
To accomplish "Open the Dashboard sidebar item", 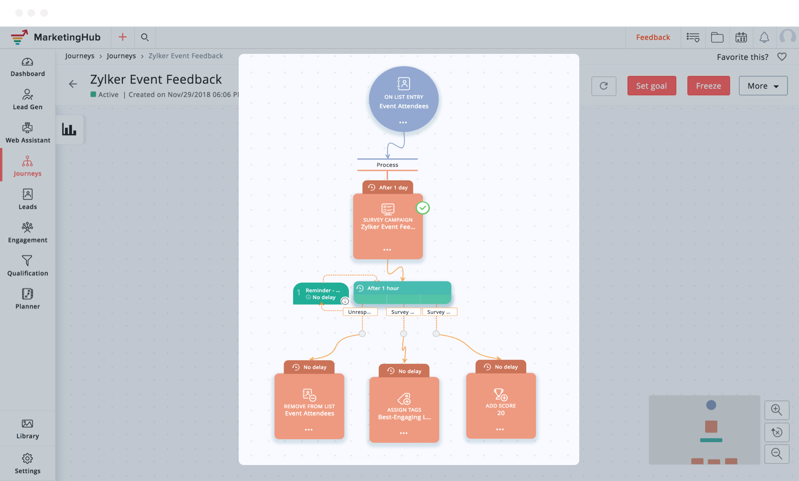I will coord(27,67).
